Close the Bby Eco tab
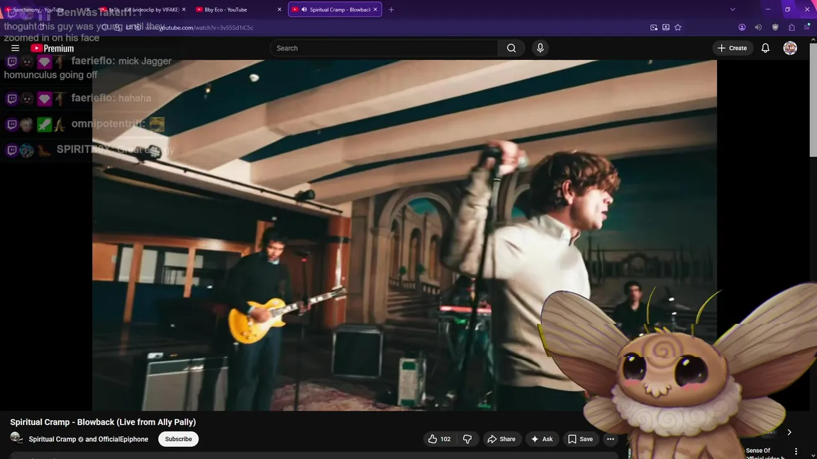This screenshot has width=817, height=459. point(279,10)
